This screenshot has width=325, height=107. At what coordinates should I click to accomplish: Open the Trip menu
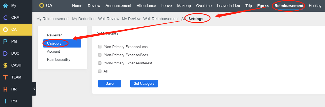(x=249, y=6)
